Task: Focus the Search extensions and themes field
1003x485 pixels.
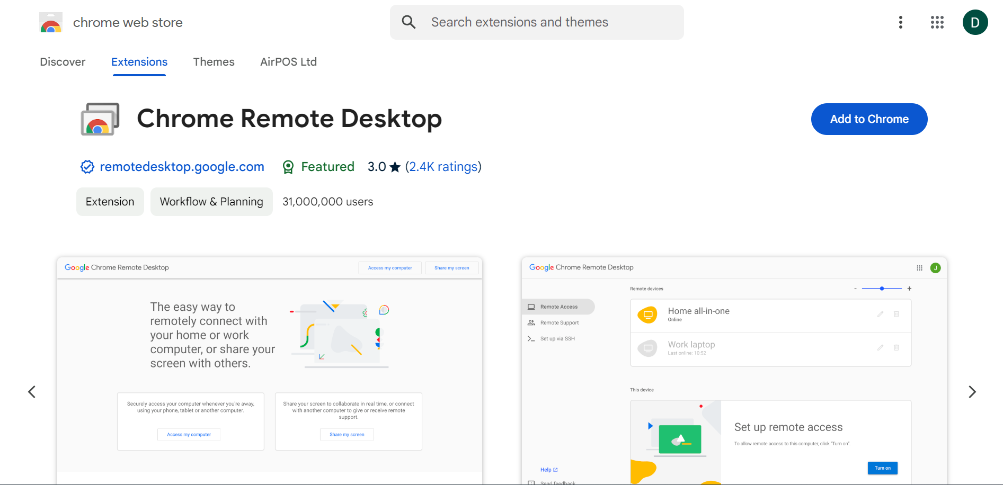Action: [537, 22]
